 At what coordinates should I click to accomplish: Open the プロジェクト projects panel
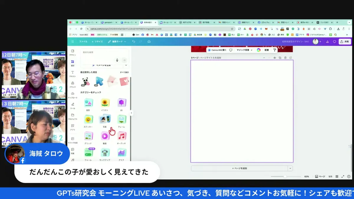point(73,116)
